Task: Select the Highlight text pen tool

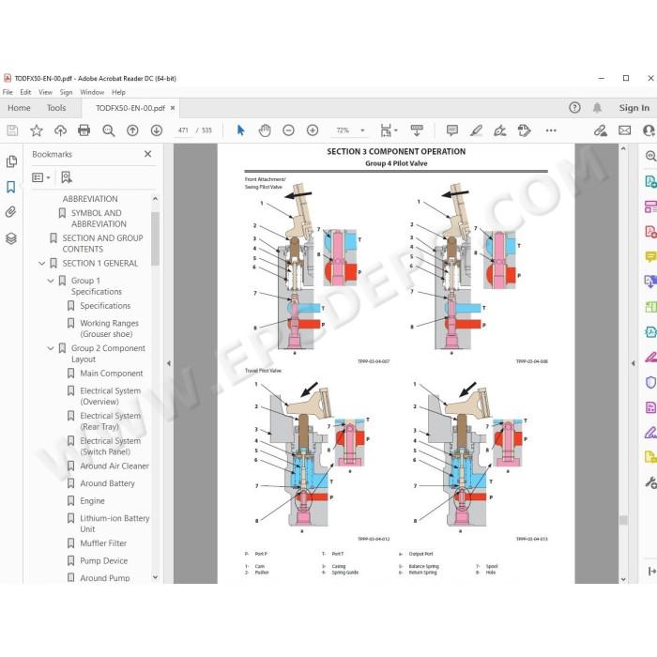Action: point(476,130)
